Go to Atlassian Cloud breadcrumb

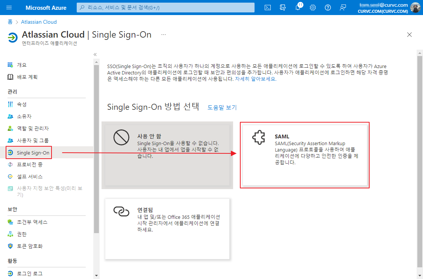pyautogui.click(x=39, y=22)
